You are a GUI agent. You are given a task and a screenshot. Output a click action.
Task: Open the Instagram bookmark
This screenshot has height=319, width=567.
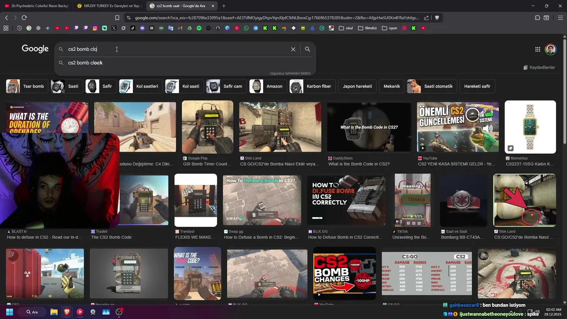95,28
